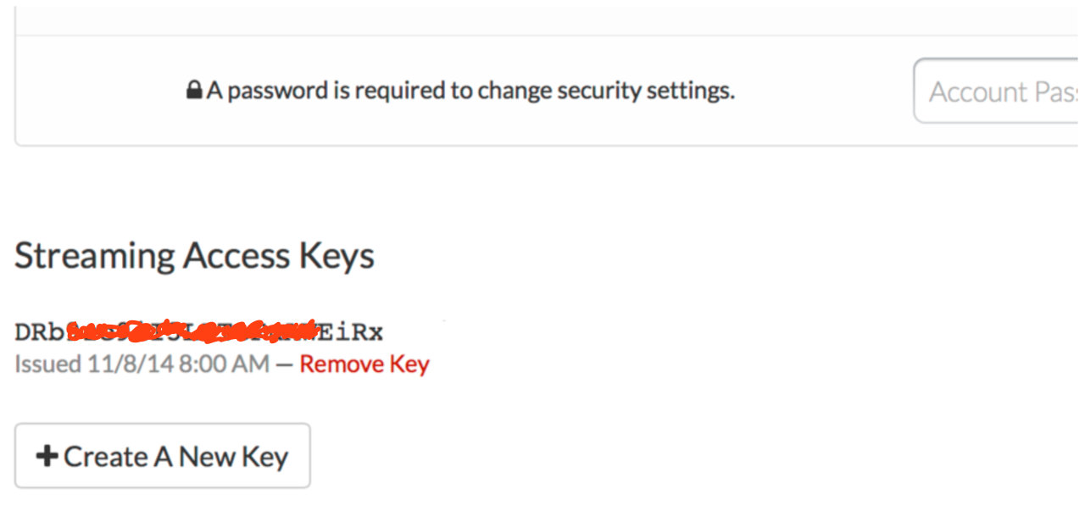
Task: Click the dash before Remove Key
Action: 284,364
